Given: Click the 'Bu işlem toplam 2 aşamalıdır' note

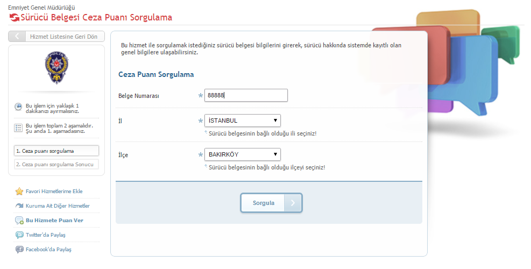Looking at the screenshot, I should point(59,129).
